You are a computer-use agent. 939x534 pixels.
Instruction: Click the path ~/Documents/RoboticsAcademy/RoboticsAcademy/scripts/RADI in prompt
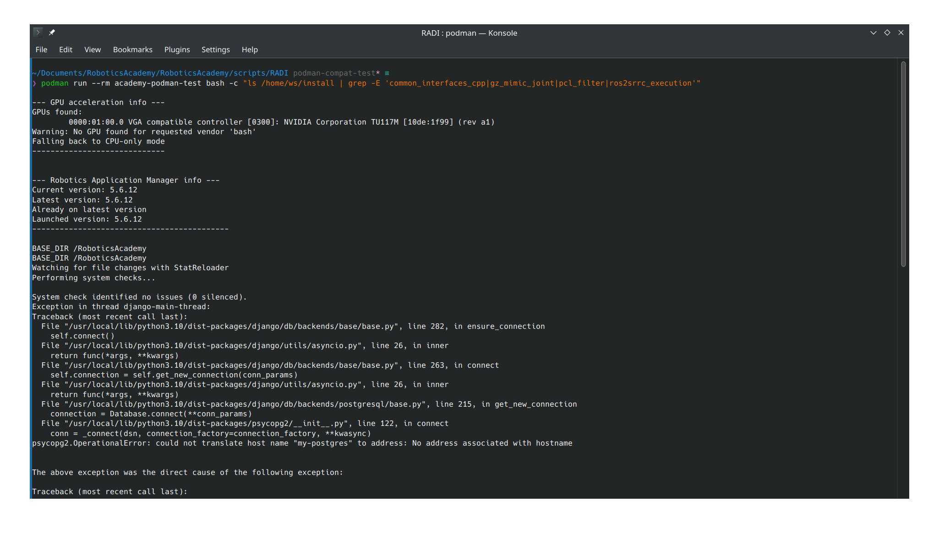point(160,73)
